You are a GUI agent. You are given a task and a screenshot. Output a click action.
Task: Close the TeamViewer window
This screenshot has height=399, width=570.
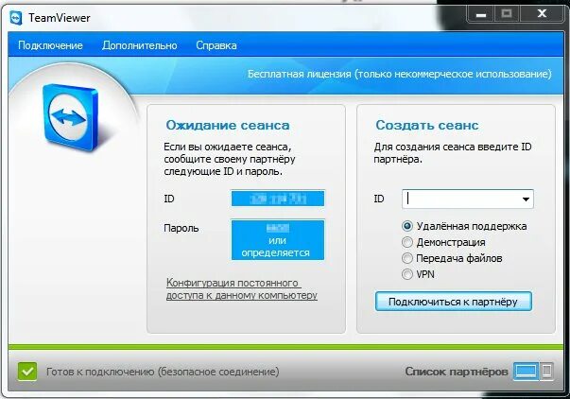(x=542, y=14)
